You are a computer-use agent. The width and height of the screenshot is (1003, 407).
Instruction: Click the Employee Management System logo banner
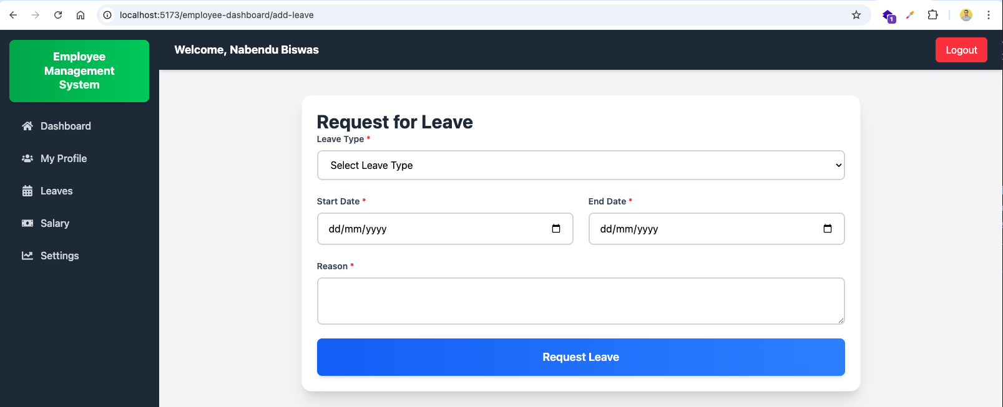[79, 71]
